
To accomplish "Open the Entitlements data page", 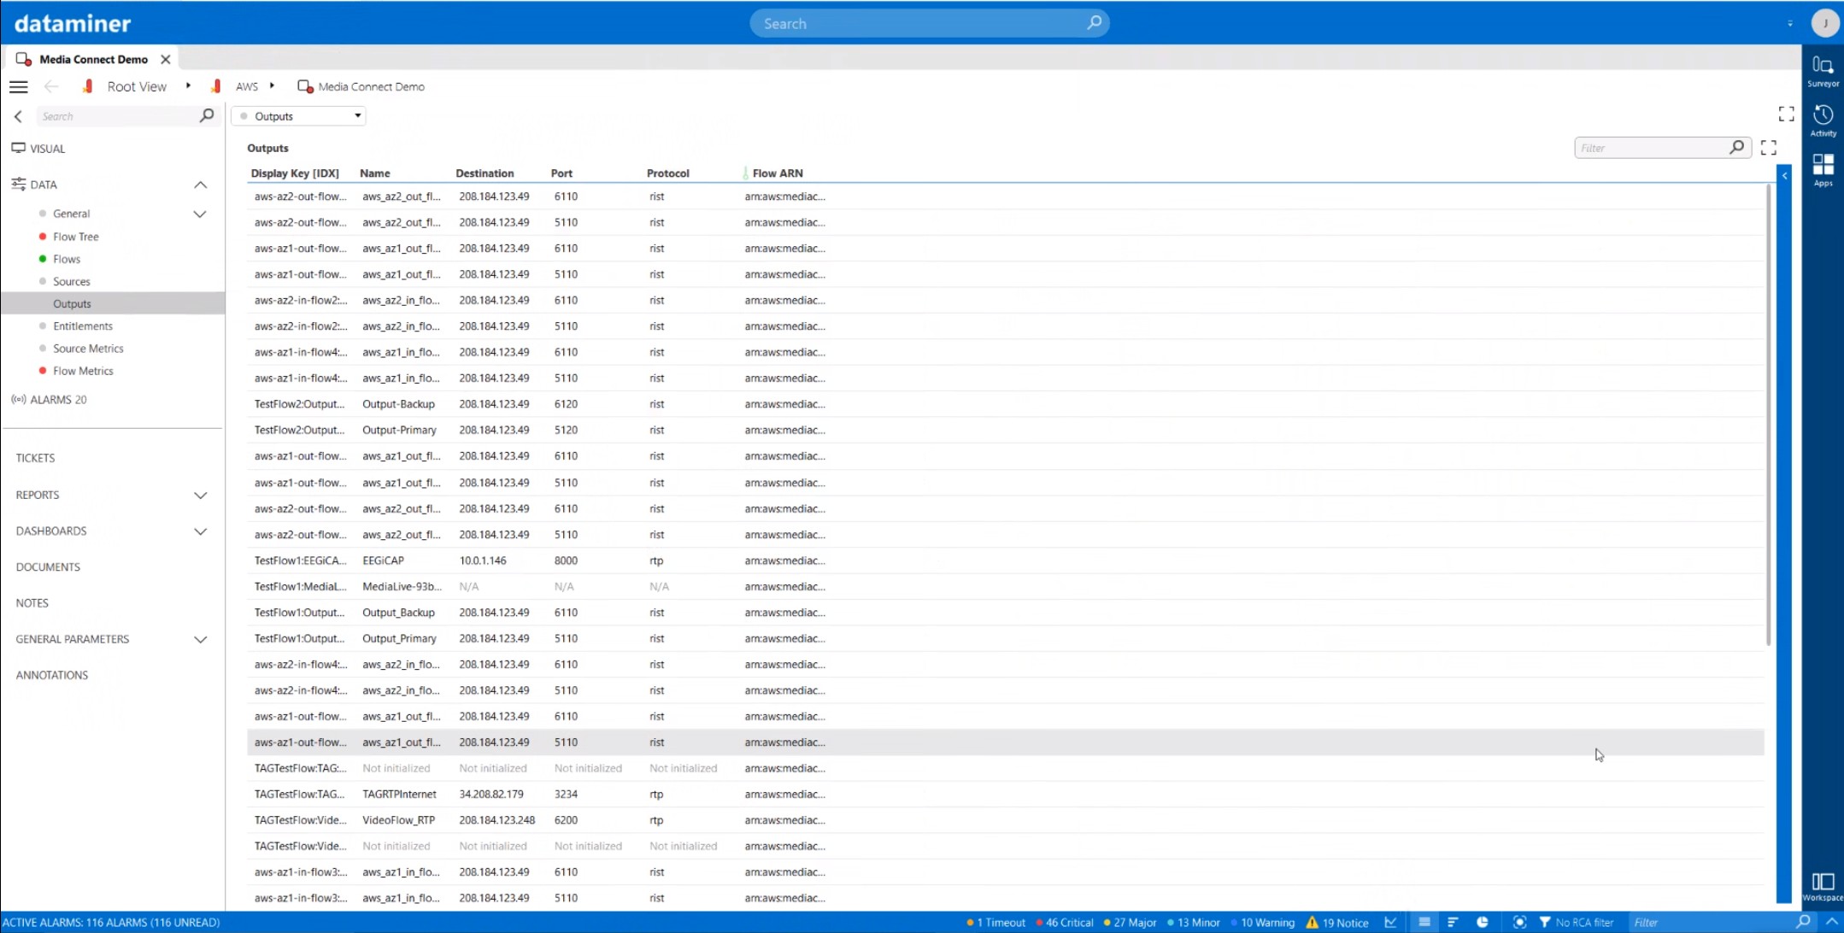I will pyautogui.click(x=83, y=326).
